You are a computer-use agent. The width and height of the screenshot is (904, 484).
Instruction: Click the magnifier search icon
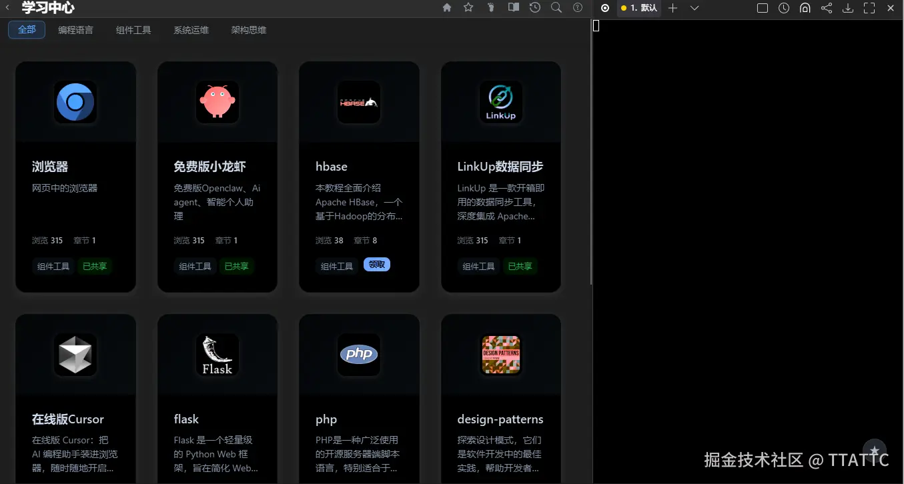click(x=556, y=8)
